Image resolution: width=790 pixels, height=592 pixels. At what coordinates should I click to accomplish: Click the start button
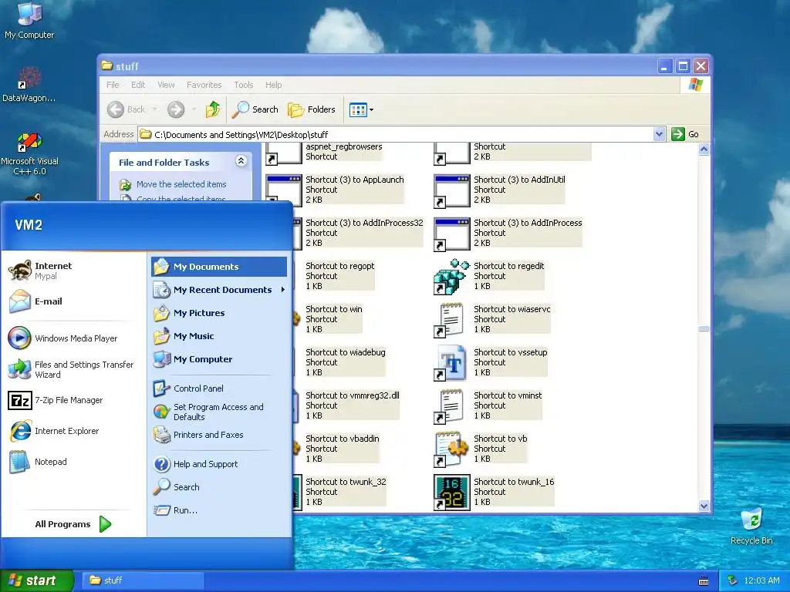pos(37,580)
